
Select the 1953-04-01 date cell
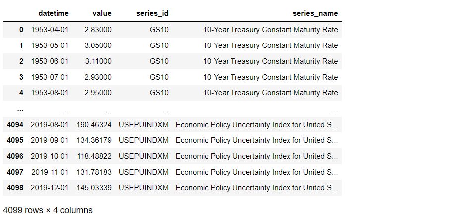click(50, 30)
